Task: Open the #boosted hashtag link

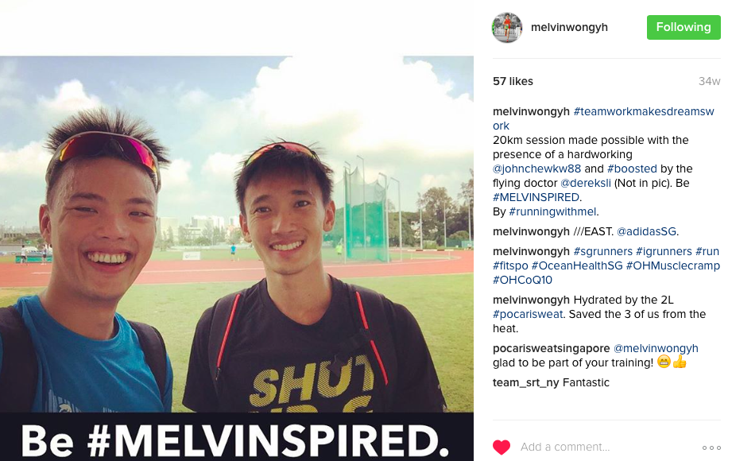Action: click(x=632, y=169)
